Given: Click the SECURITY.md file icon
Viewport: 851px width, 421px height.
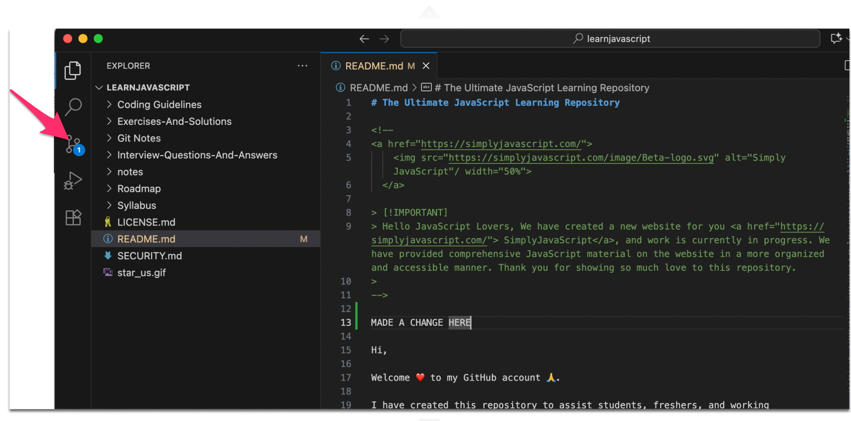Looking at the screenshot, I should pyautogui.click(x=108, y=256).
